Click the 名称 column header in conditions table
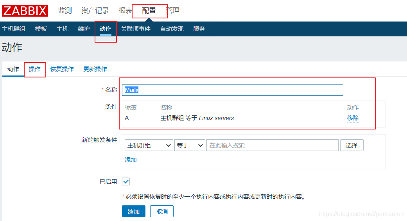 [166, 107]
